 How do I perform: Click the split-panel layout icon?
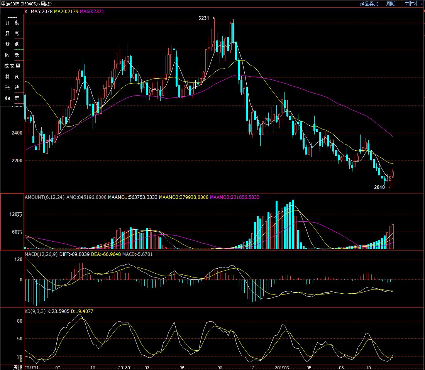click(420, 3)
